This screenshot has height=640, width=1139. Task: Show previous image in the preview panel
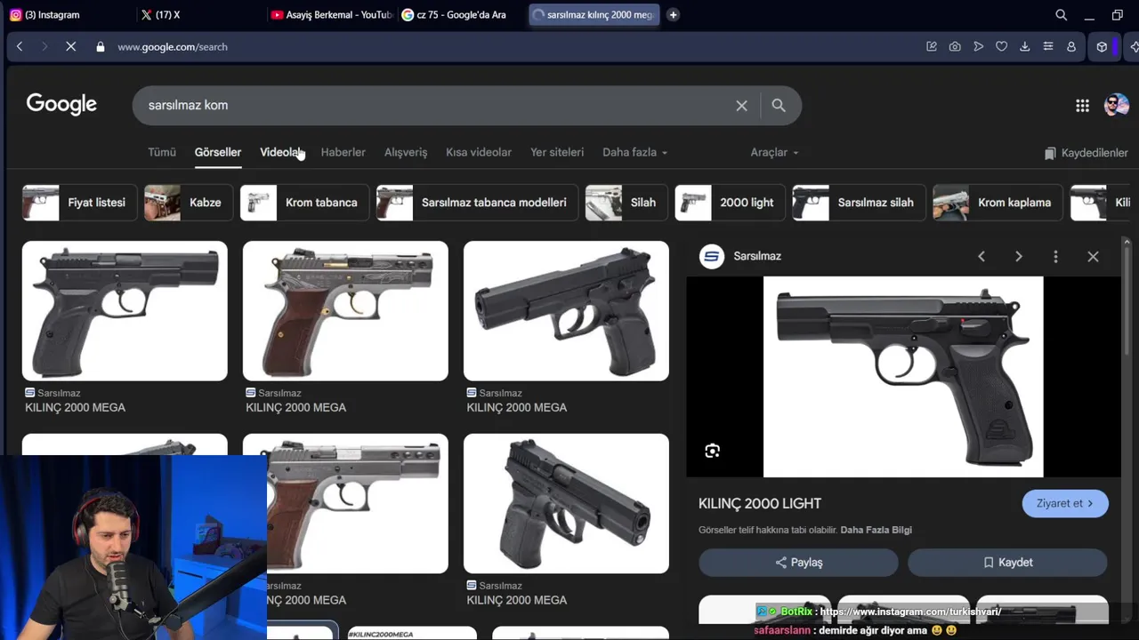click(981, 256)
